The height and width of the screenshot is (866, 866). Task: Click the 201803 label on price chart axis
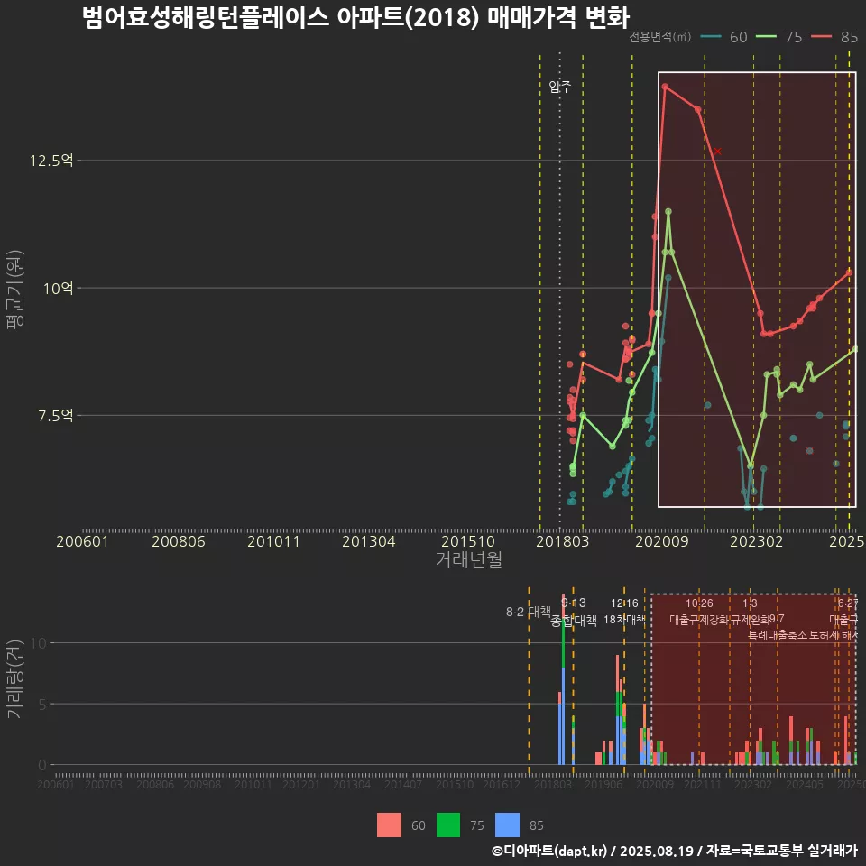pyautogui.click(x=562, y=541)
